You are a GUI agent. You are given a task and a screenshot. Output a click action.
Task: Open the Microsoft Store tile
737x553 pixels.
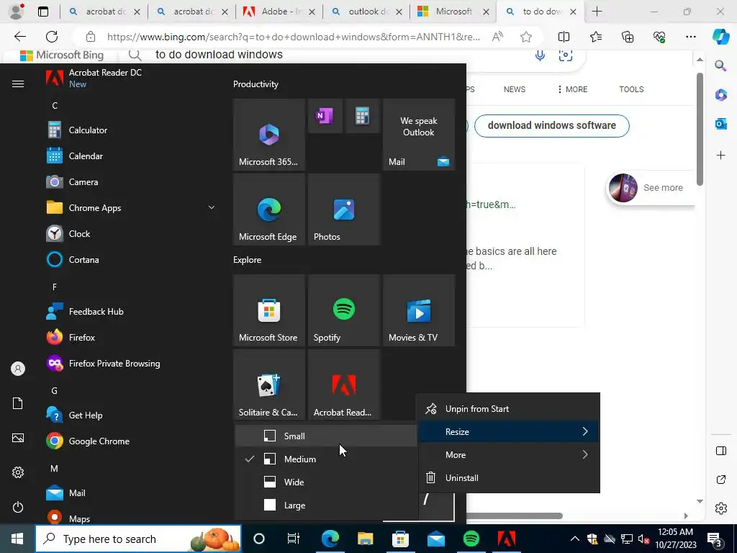point(269,310)
